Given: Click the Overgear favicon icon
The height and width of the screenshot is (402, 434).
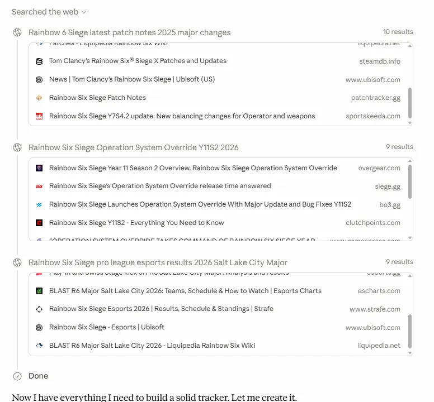Looking at the screenshot, I should click(39, 168).
